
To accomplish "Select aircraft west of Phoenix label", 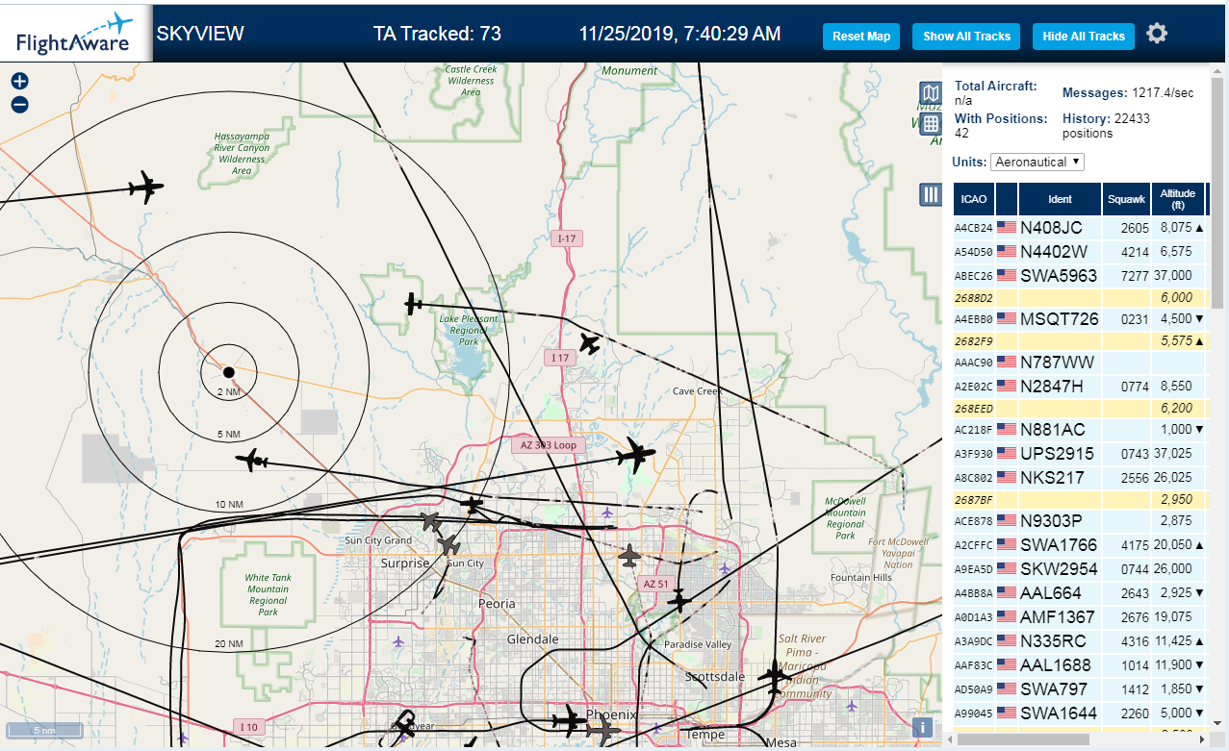I will [570, 720].
